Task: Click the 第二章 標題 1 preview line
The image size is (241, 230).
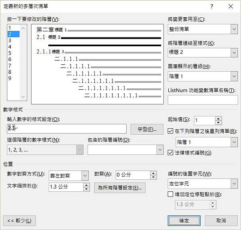Action: coord(98,30)
